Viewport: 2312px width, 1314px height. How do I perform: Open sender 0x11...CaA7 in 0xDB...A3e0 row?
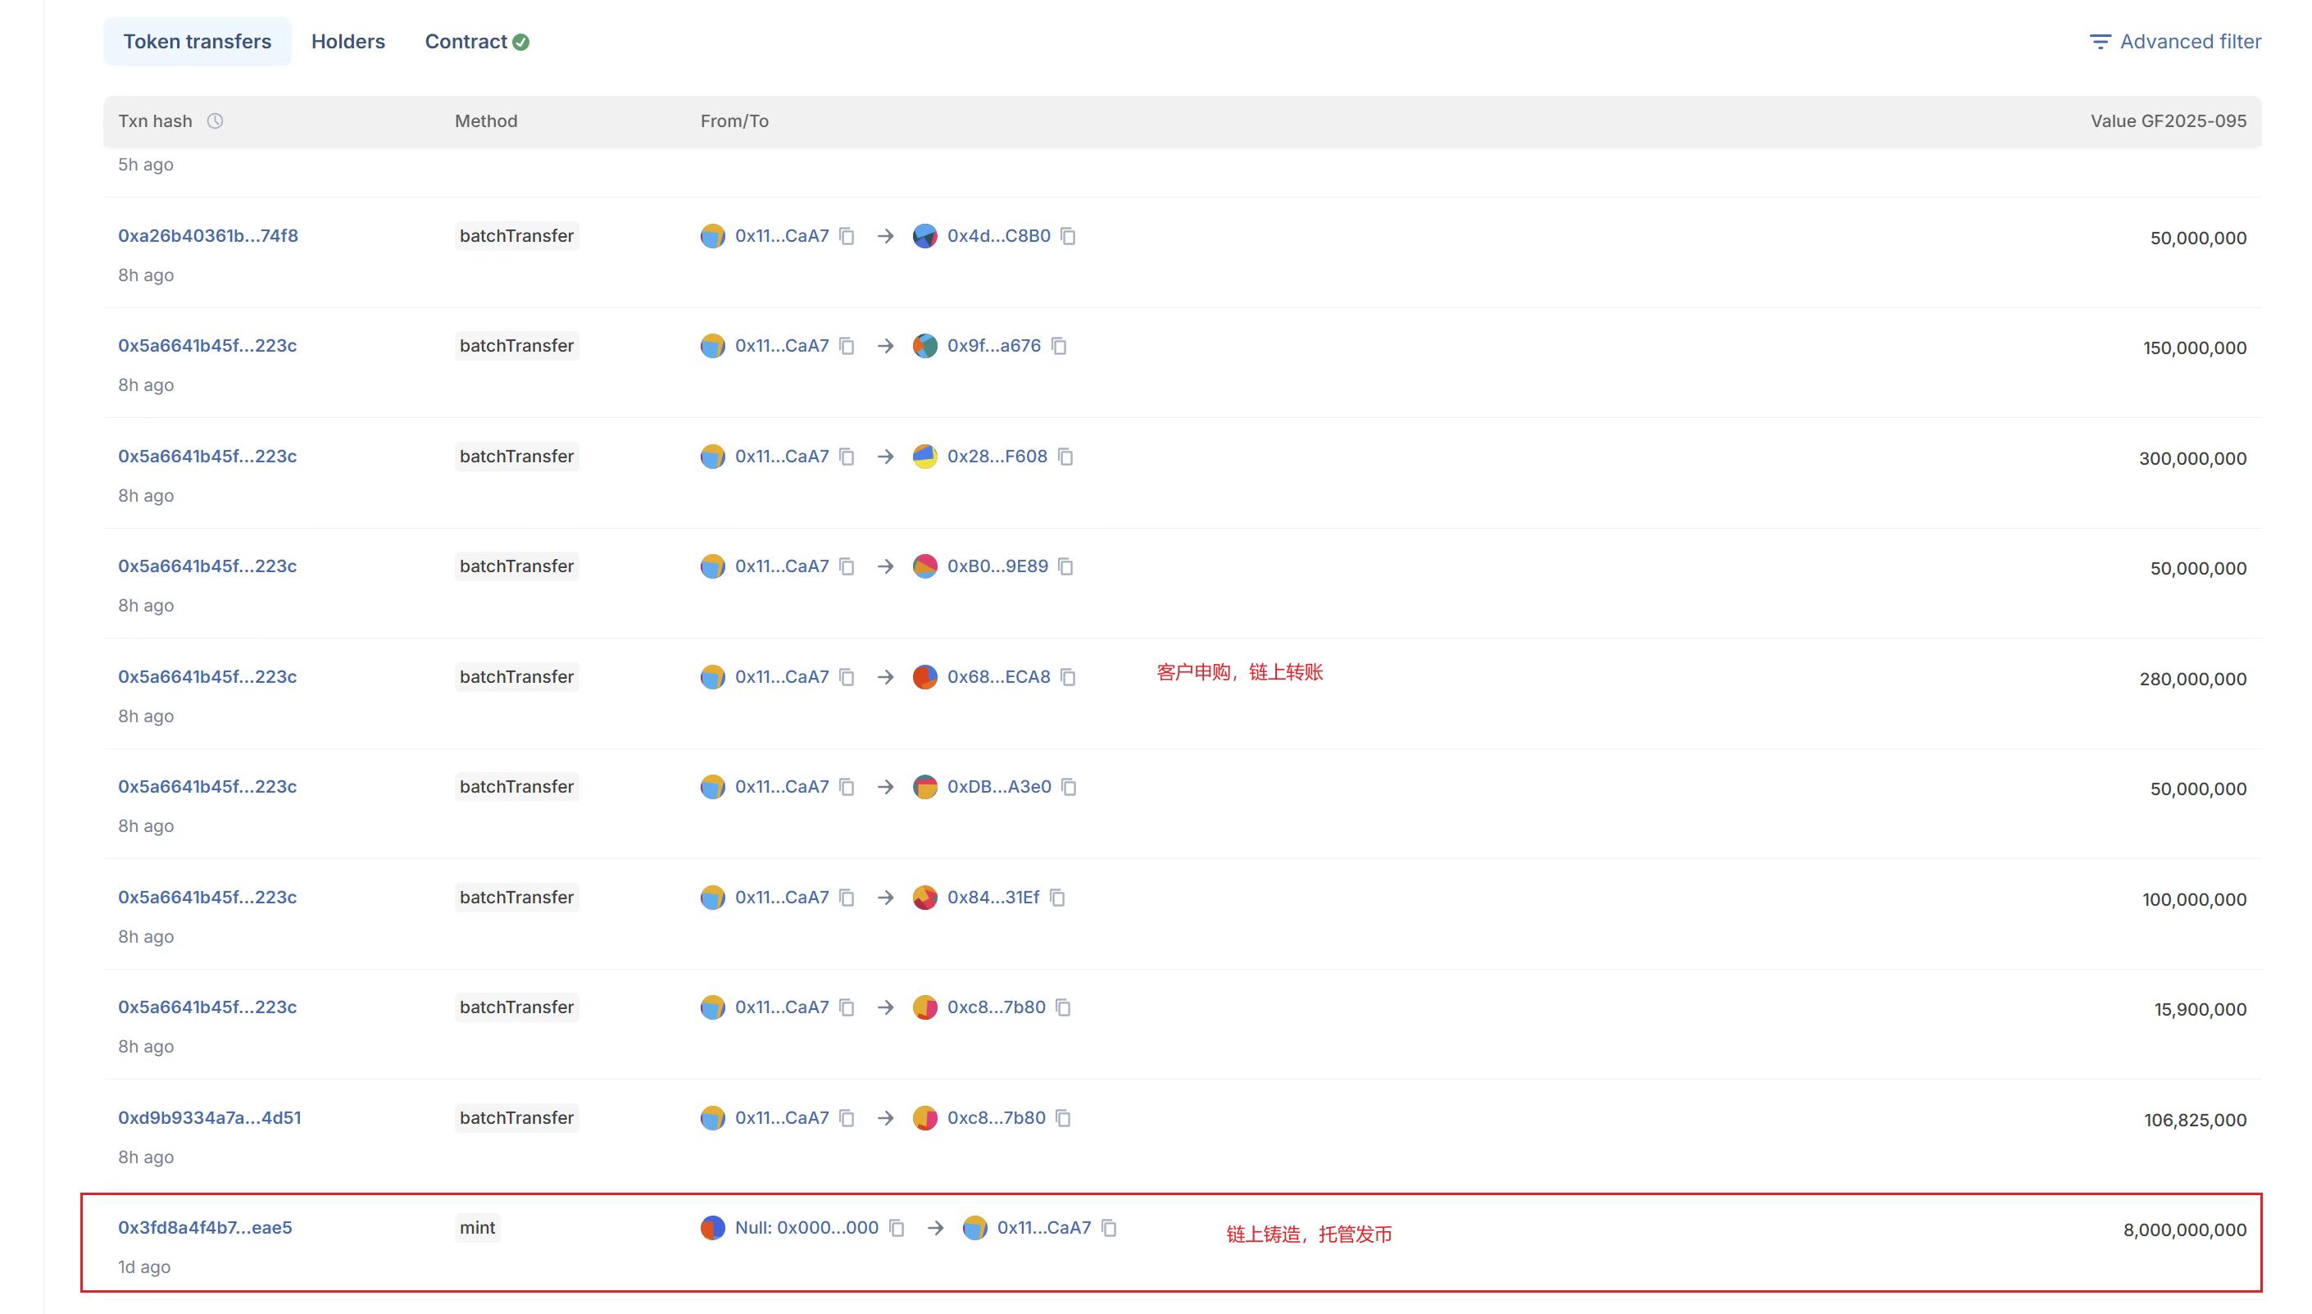[782, 786]
